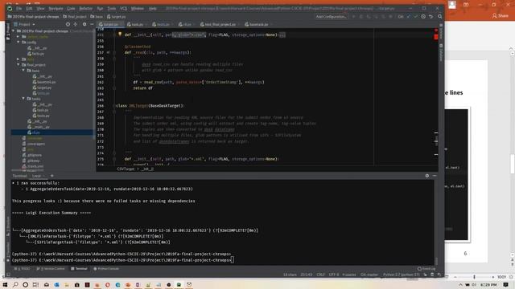
Task: Open the notification center icon in the system tray
Action: point(506,285)
